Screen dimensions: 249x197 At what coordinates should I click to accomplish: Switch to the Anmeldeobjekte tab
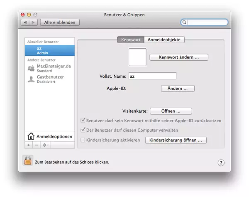[x=165, y=40]
